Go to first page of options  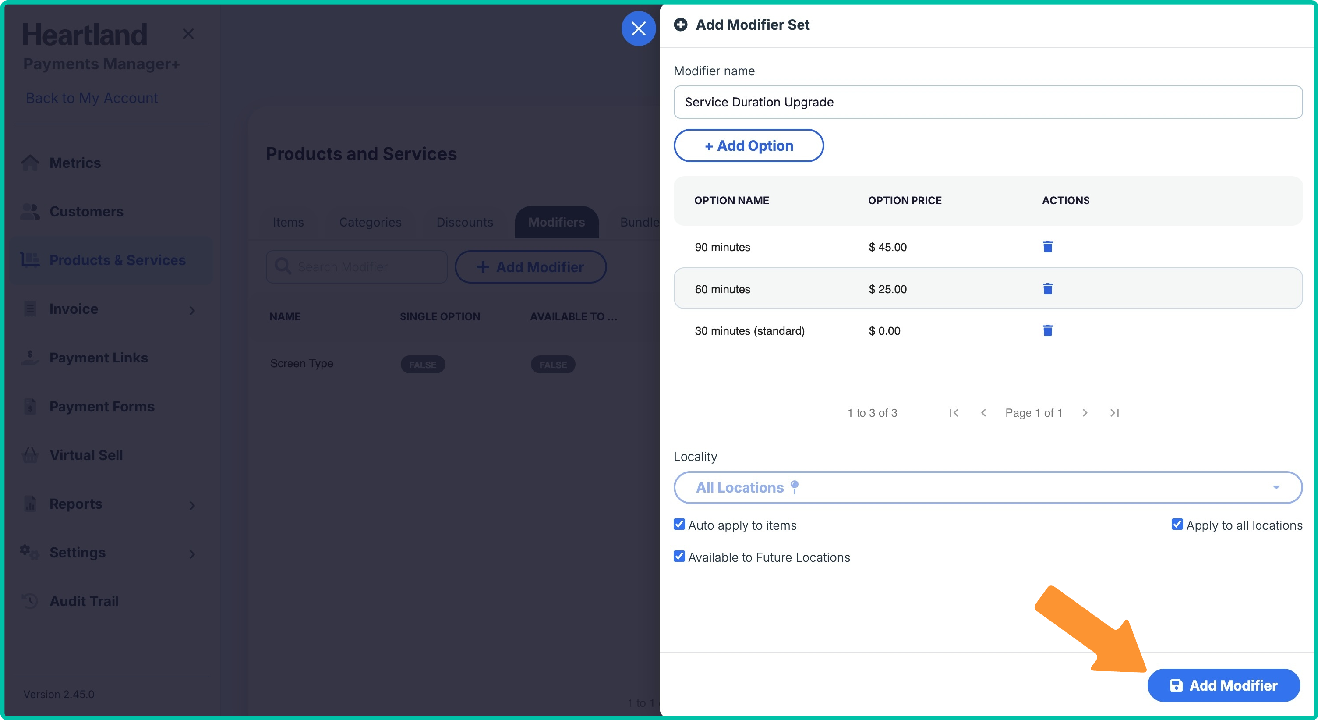(x=954, y=412)
